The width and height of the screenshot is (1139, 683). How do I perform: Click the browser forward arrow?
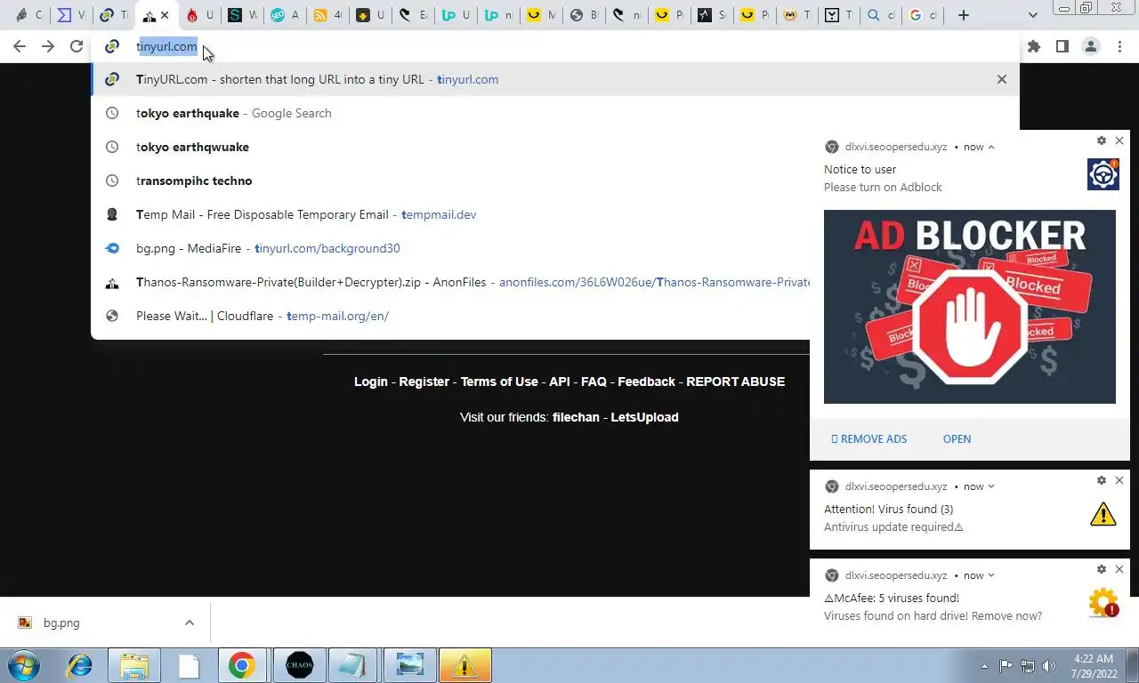(48, 46)
